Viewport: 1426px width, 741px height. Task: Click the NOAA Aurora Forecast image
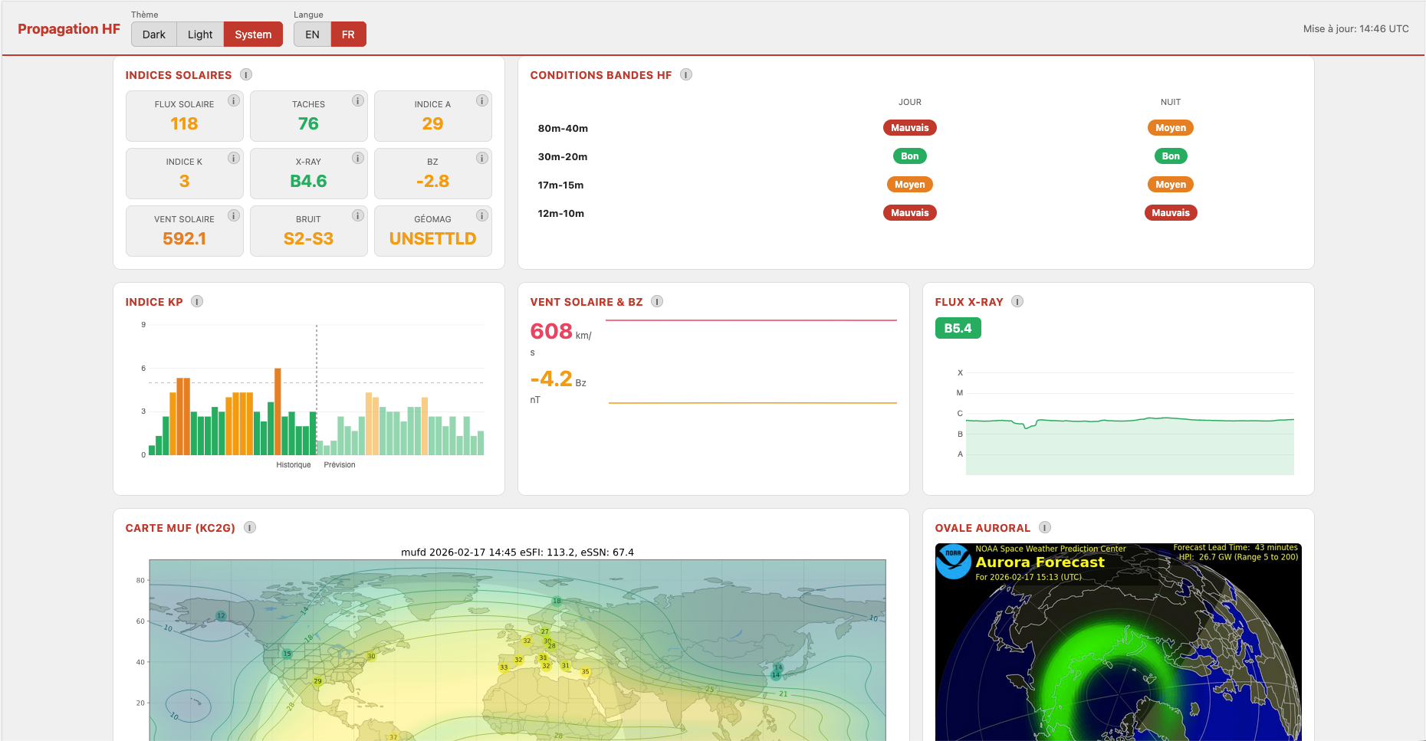[1118, 644]
